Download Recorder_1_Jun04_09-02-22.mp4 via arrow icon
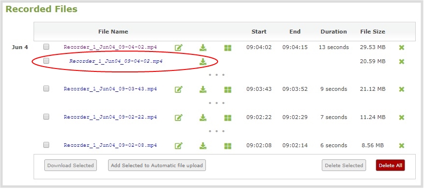This screenshot has width=424, height=189. coord(203,118)
